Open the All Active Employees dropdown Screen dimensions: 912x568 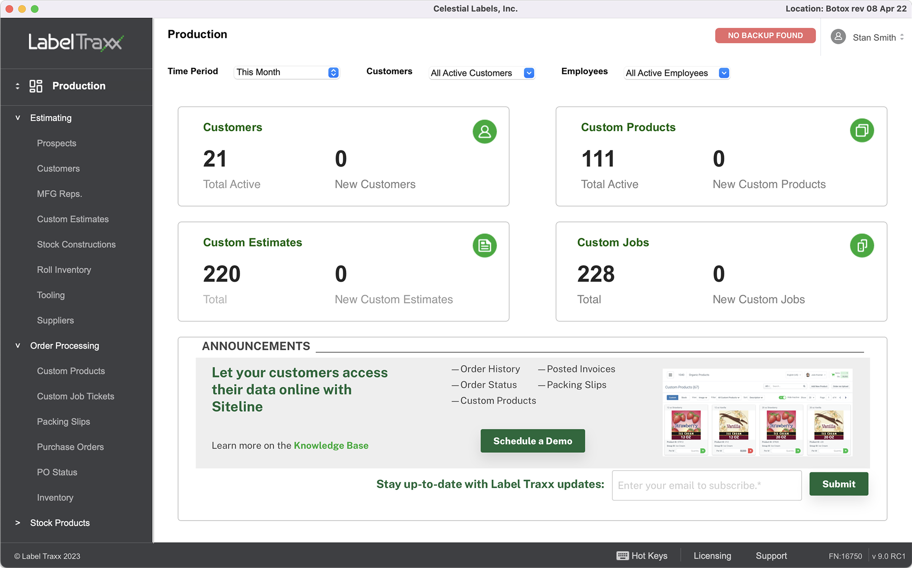(x=676, y=73)
